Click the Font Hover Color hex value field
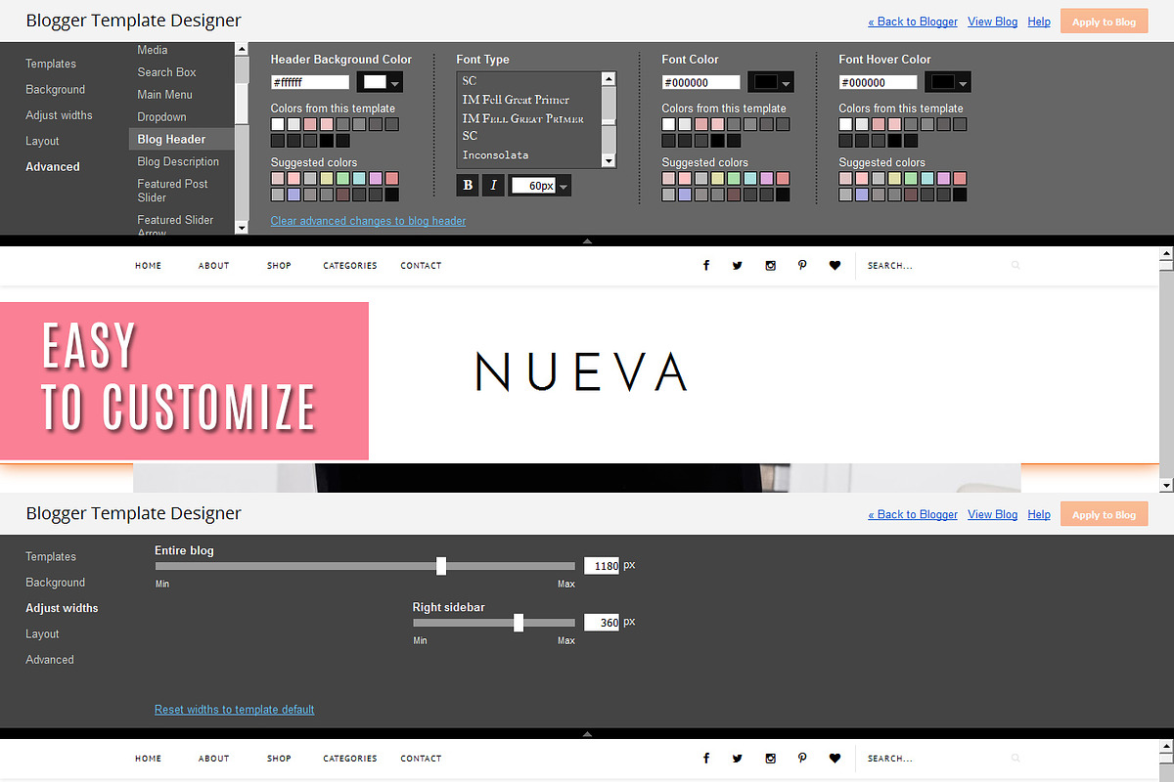 point(878,83)
